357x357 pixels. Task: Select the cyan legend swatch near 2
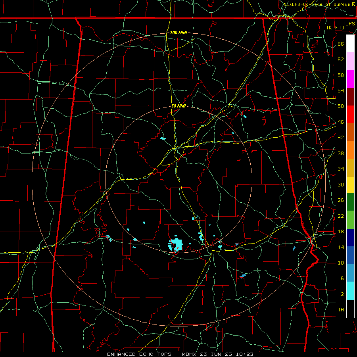tap(350, 291)
